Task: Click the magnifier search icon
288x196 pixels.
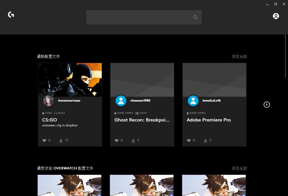Action: tap(195, 17)
